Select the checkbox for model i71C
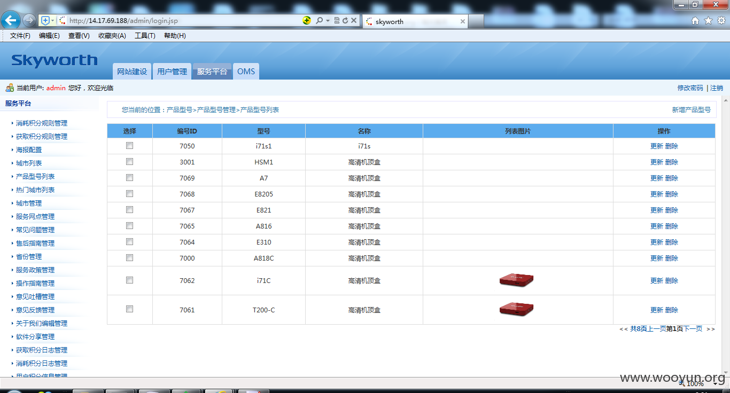The height and width of the screenshot is (393, 730). coord(129,280)
